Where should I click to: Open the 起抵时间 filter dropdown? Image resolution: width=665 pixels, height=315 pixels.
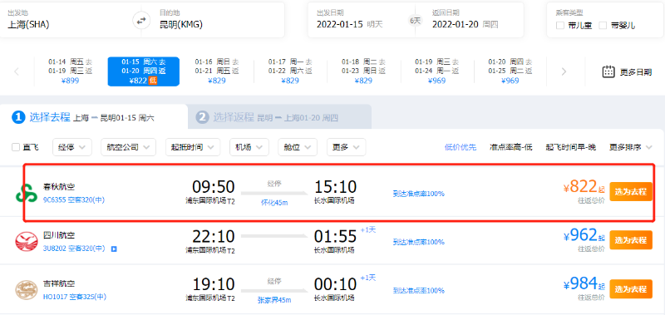[193, 148]
